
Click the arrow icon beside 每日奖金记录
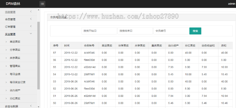click(x=6, y=82)
